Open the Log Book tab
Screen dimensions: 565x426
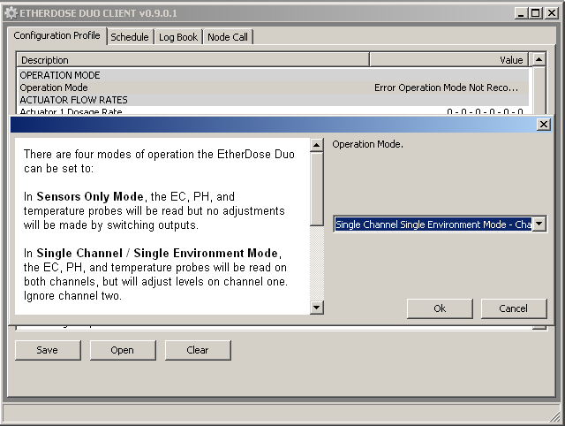click(x=178, y=37)
